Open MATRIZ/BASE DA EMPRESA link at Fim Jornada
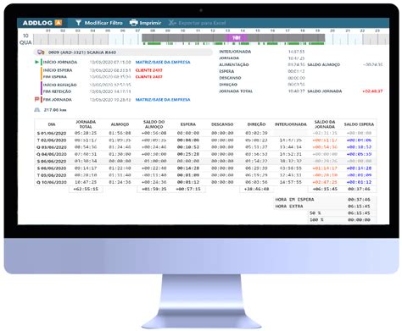The height and width of the screenshot is (331, 402). (163, 100)
